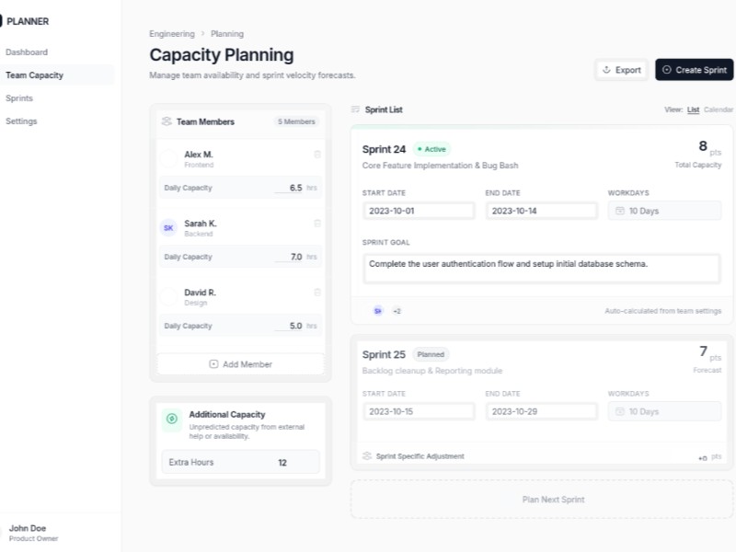Delete Alex M. with the trash icon
The width and height of the screenshot is (736, 552).
point(317,155)
